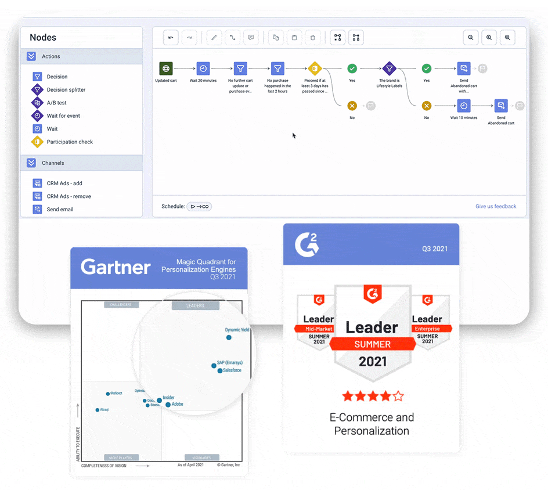Select the Send email channel
The image size is (548, 490).
(53, 210)
